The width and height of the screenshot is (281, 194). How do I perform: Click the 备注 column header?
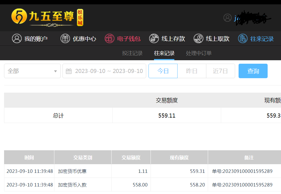tap(249, 158)
